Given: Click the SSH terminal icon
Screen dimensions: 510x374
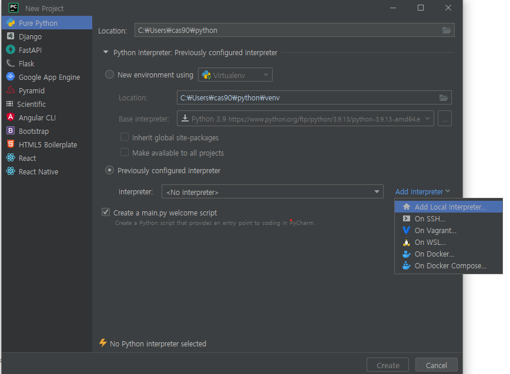Looking at the screenshot, I should (x=406, y=218).
